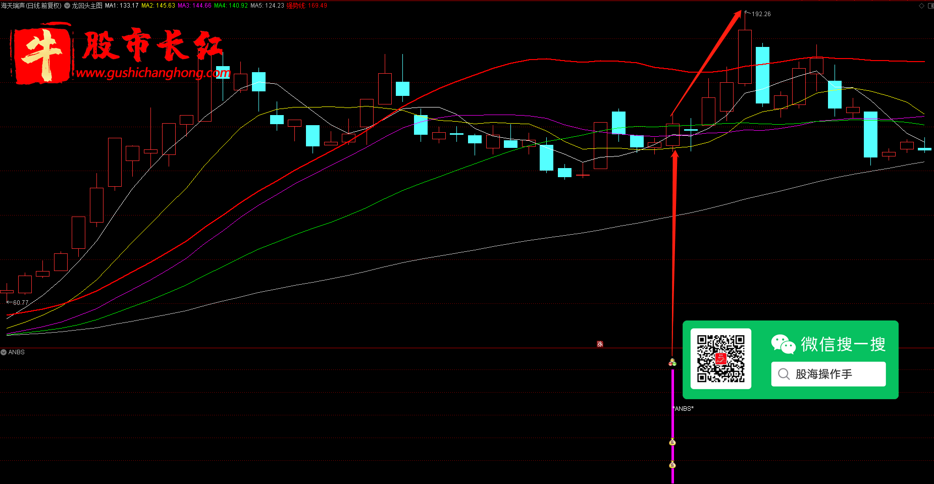Click the upper money bag icon
This screenshot has height=484, width=934.
coord(672,442)
